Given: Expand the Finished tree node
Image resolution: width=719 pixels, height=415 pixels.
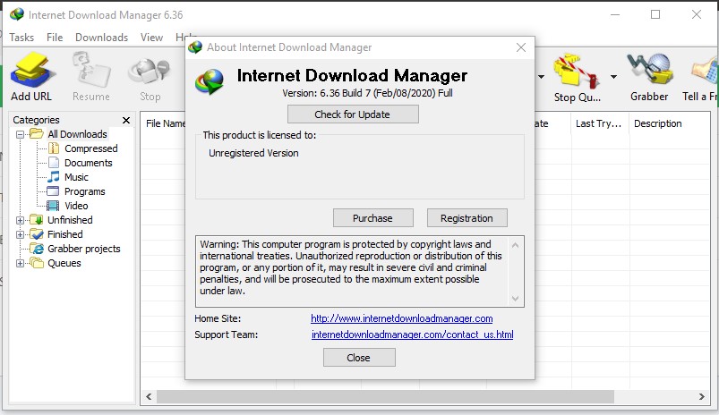Looking at the screenshot, I should click(x=21, y=234).
